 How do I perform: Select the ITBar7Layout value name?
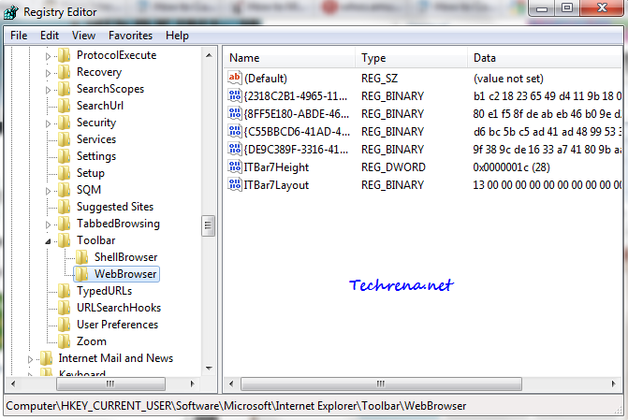(x=276, y=185)
